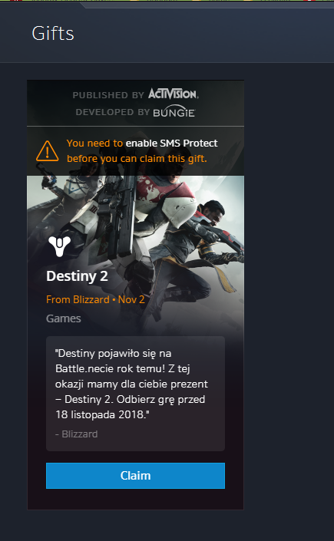Click the white Destiny tricorn logo icon

59,246
